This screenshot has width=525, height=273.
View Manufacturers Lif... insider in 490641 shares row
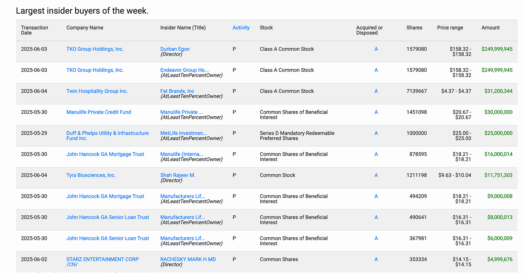(x=183, y=217)
